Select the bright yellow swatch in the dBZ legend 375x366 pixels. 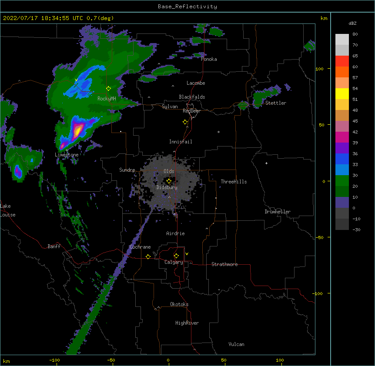tap(342, 93)
